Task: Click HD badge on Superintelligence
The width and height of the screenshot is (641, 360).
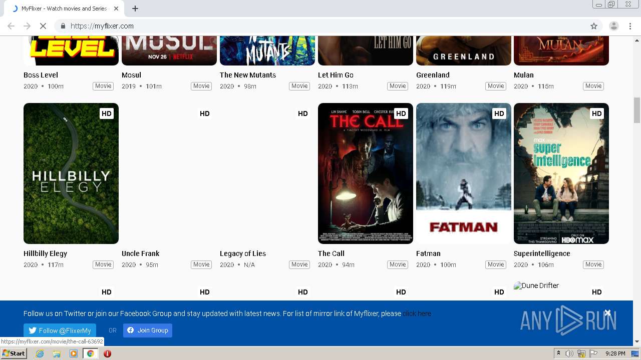Action: (597, 113)
